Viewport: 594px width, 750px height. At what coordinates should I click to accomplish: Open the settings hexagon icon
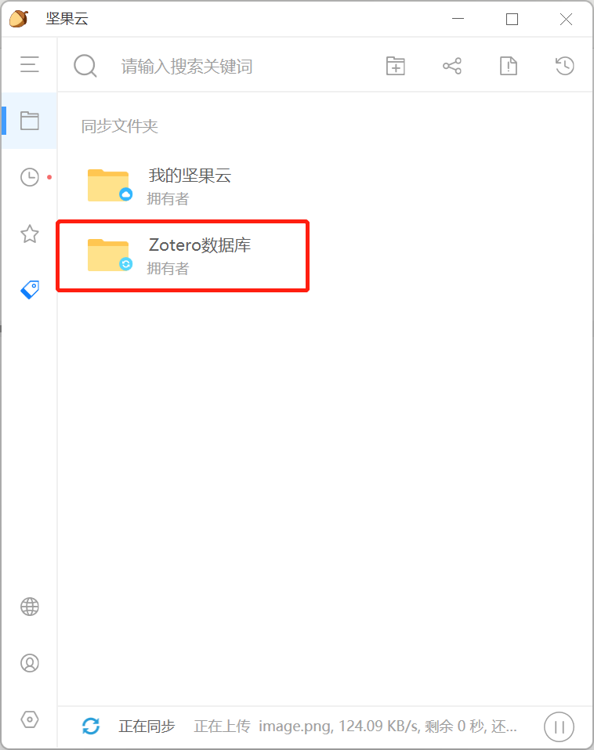pos(30,719)
